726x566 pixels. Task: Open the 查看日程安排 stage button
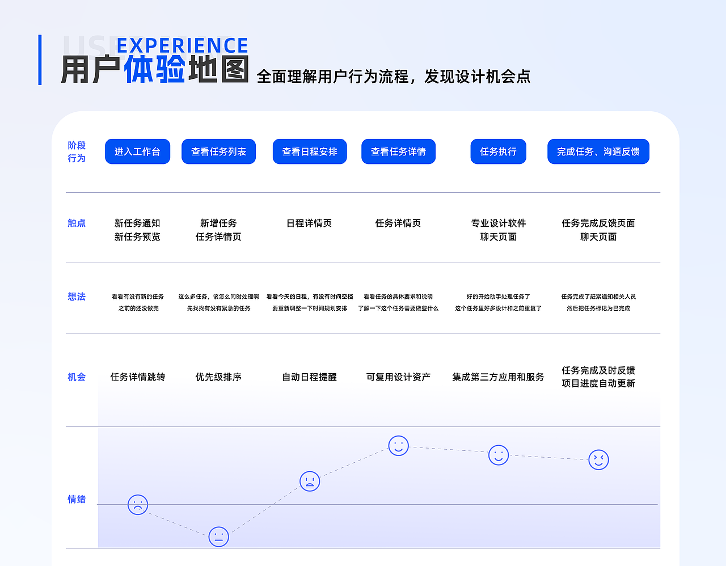coord(310,151)
